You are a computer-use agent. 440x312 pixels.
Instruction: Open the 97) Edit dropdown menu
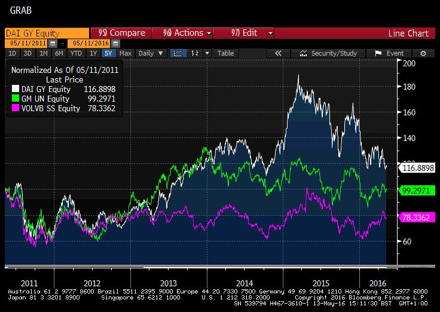pos(243,33)
